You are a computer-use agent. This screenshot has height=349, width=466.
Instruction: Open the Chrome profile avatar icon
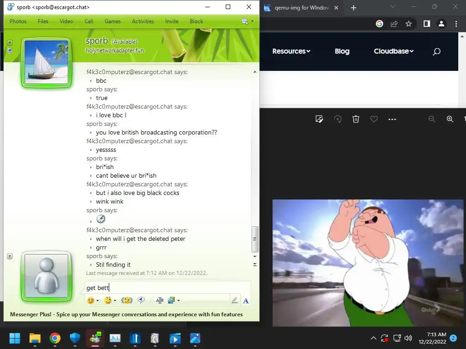click(x=441, y=24)
